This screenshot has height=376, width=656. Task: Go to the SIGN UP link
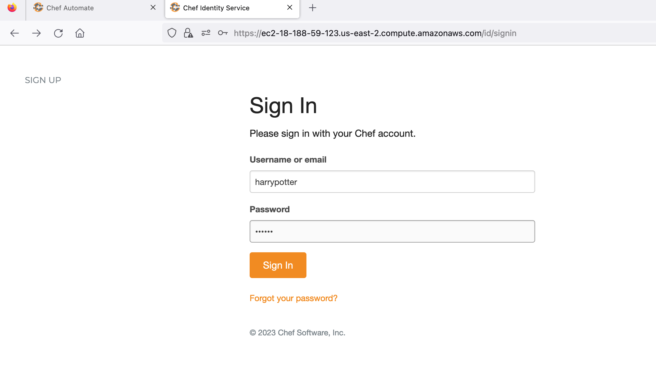(43, 80)
